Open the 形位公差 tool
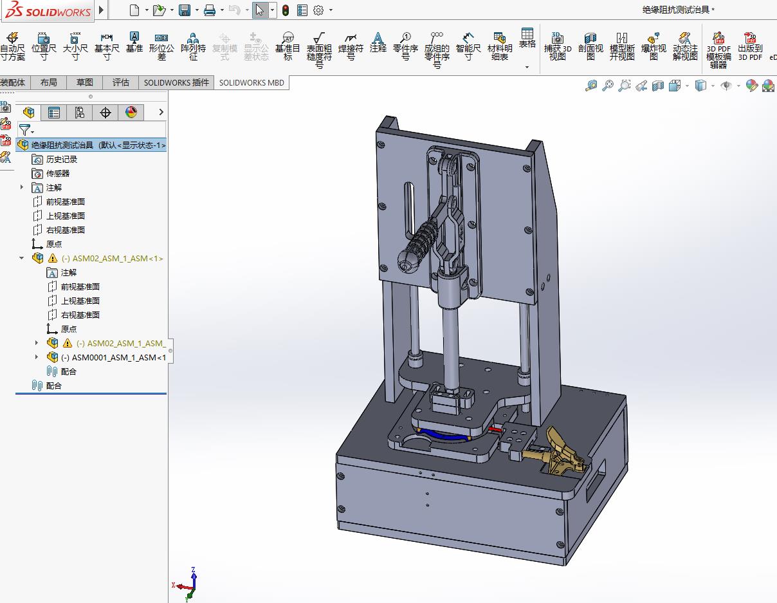This screenshot has height=603, width=777. pyautogui.click(x=161, y=46)
